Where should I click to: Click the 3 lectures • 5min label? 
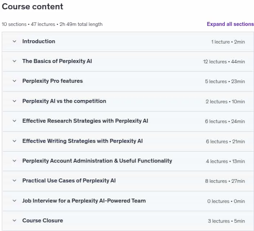226,221
